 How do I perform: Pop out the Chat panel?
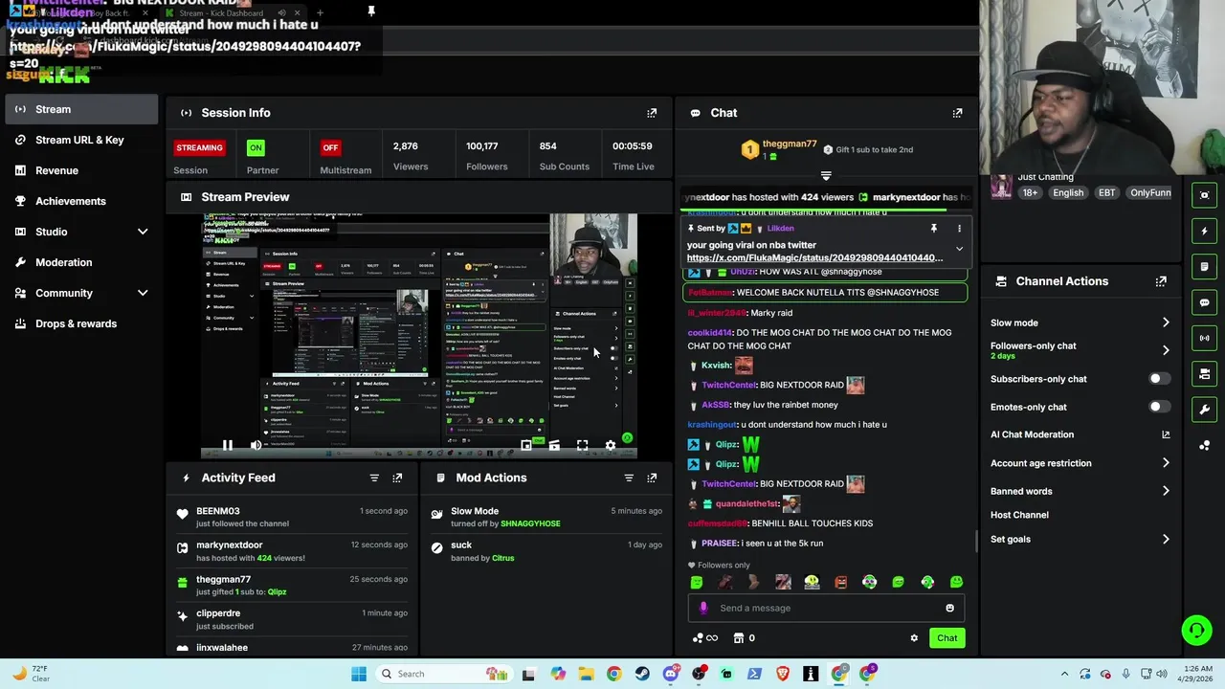point(957,113)
